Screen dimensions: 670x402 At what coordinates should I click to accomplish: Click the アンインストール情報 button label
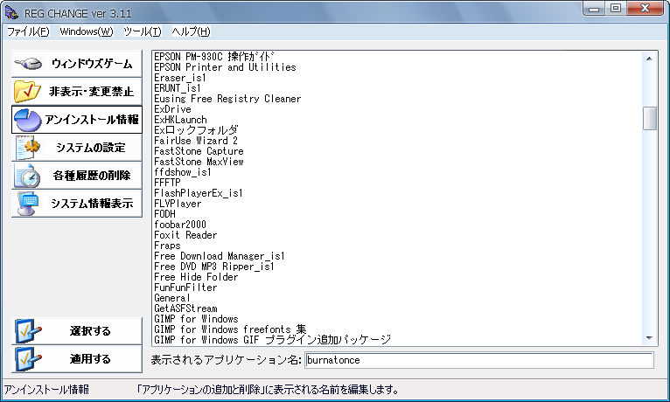click(x=92, y=120)
